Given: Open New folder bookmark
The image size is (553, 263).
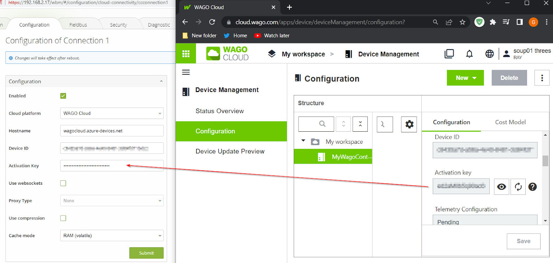Looking at the screenshot, I should (199, 36).
